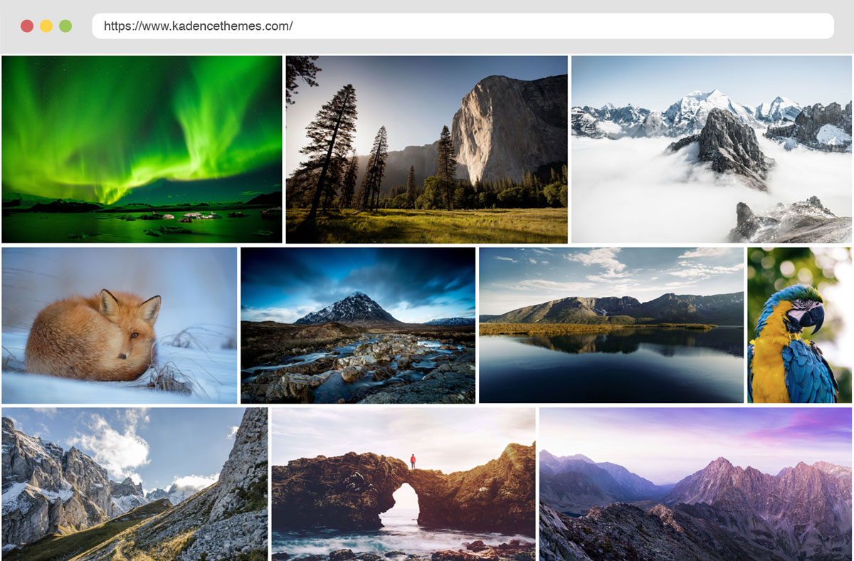Open the calm lake reflection photo
This screenshot has height=561, width=854.
pos(611,325)
